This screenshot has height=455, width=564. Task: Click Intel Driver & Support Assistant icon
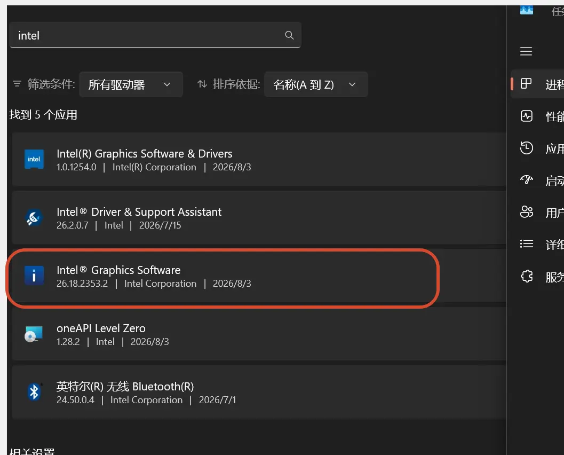click(34, 218)
